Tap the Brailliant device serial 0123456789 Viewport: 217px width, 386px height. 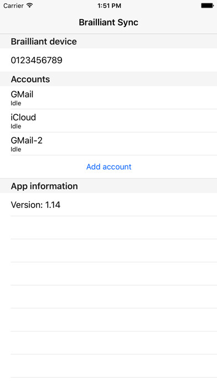[108, 60]
